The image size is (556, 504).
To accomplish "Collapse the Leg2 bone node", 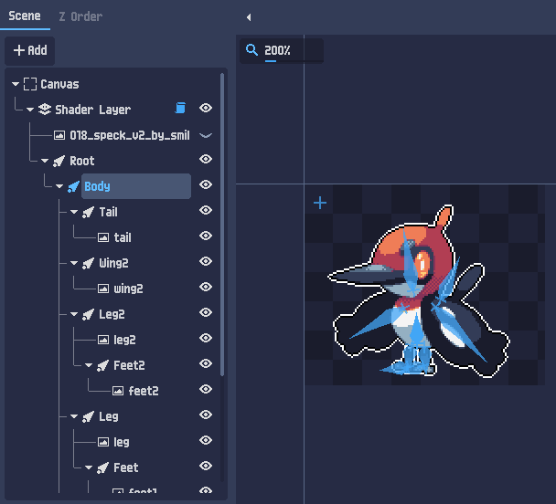I will coord(74,314).
